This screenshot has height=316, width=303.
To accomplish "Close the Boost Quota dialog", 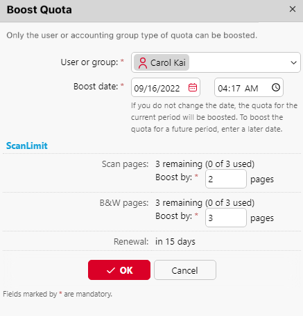I will [293, 9].
